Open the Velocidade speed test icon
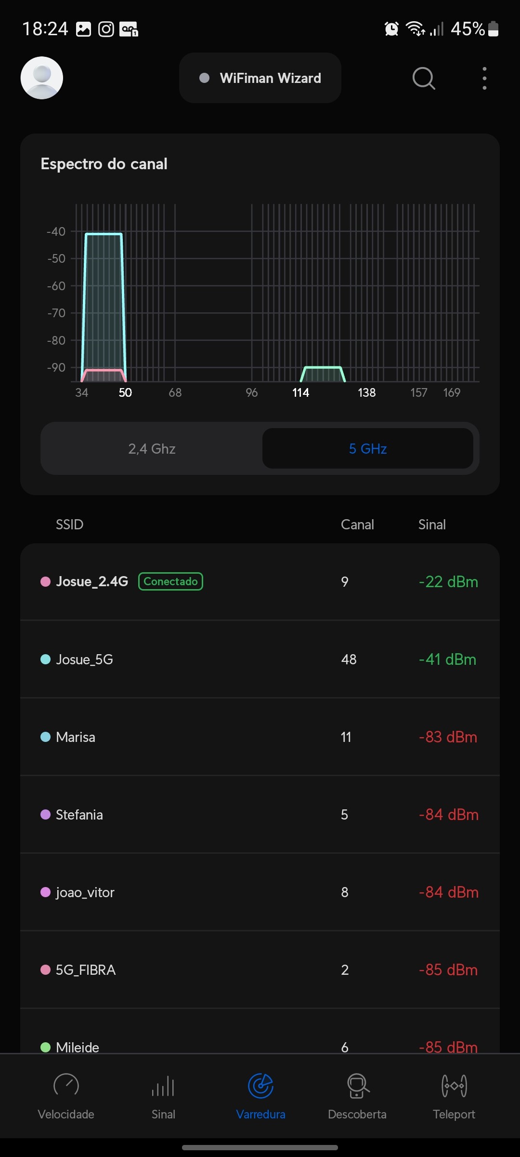Image resolution: width=520 pixels, height=1157 pixels. [66, 1086]
